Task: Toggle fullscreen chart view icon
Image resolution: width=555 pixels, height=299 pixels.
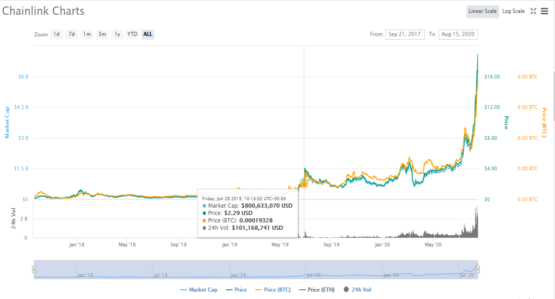Action: point(533,11)
